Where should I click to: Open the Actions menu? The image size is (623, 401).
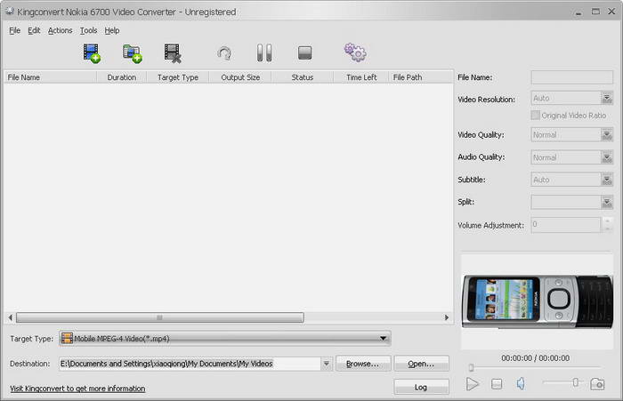pos(60,30)
